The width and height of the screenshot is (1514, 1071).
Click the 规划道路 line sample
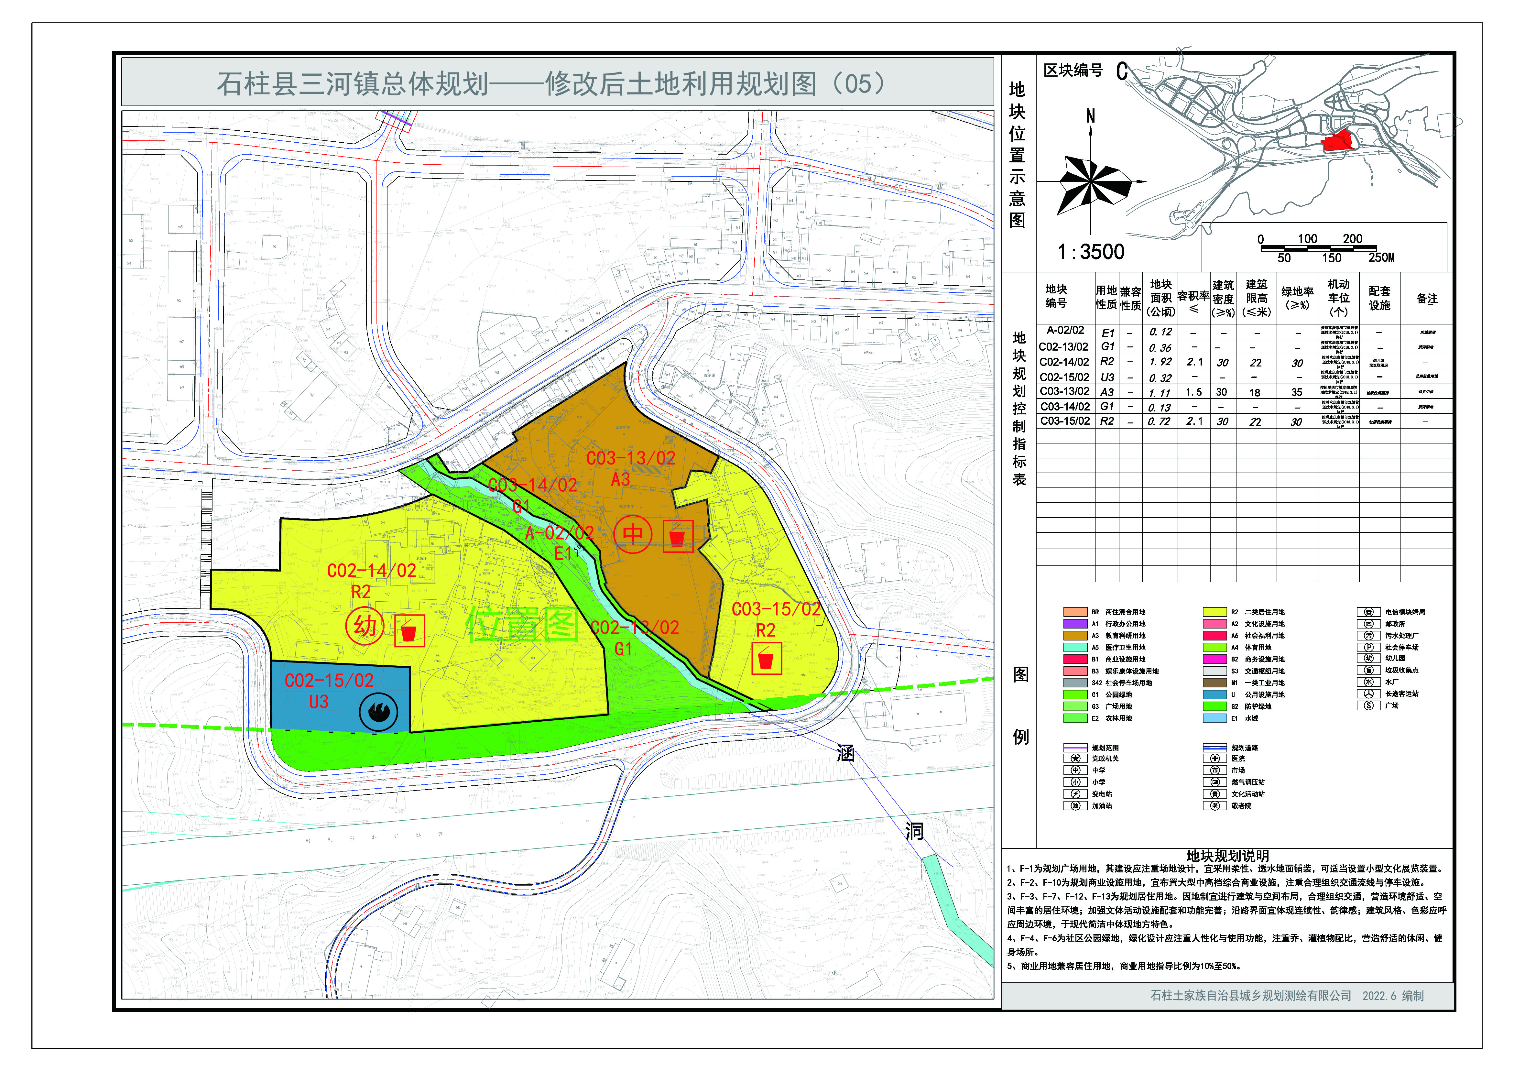click(x=1214, y=748)
